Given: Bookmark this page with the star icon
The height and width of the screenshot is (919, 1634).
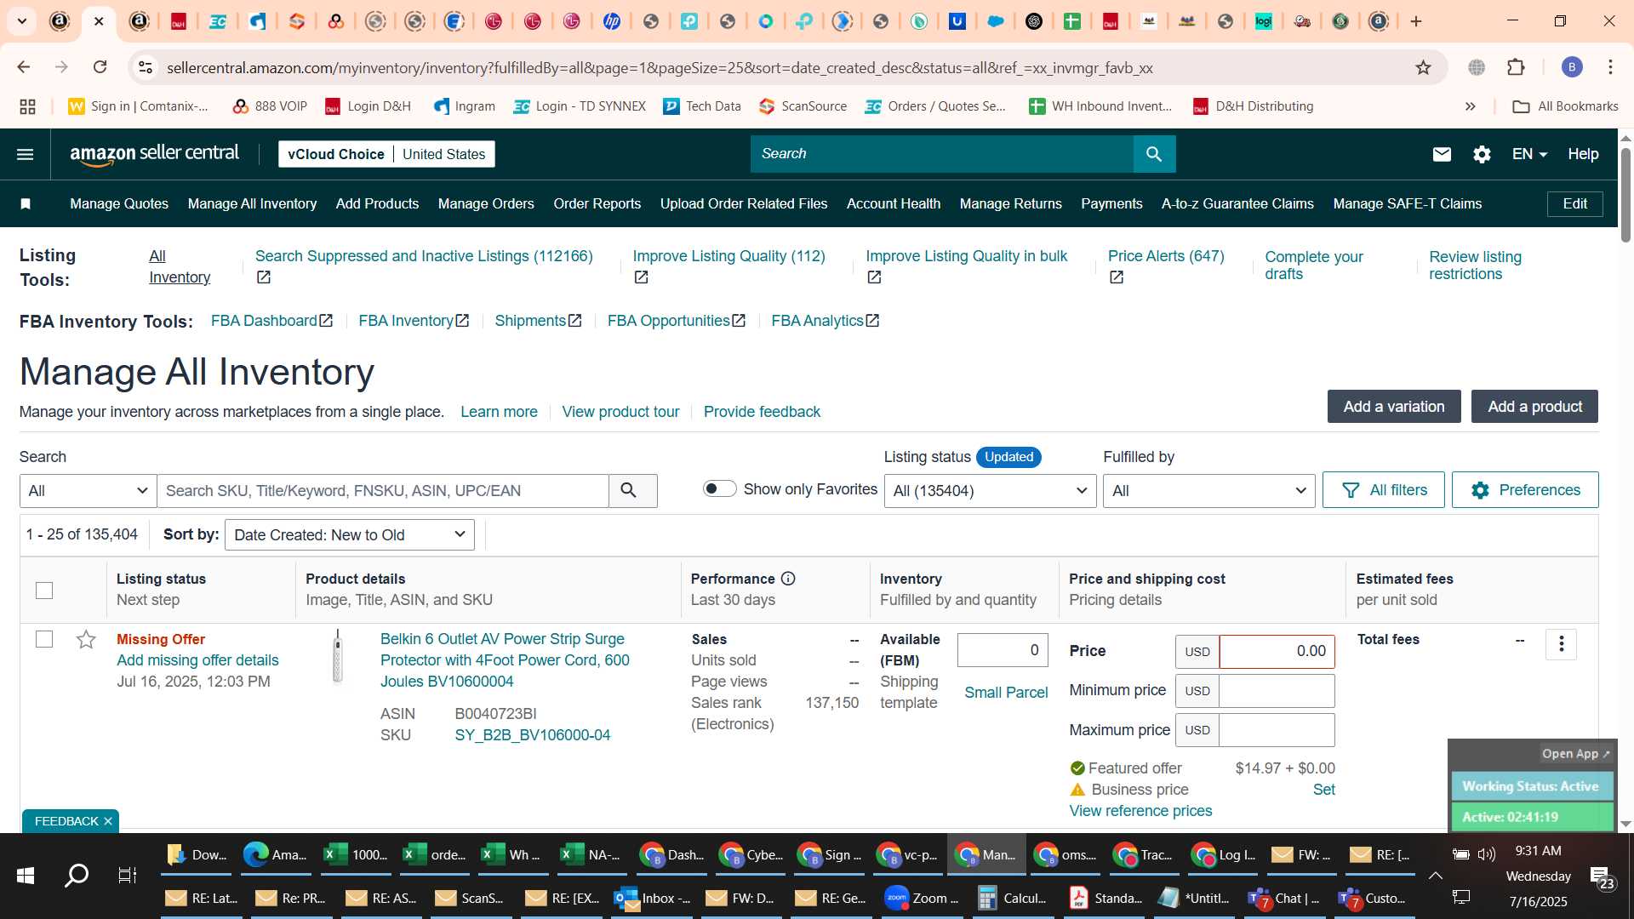Looking at the screenshot, I should tap(1423, 67).
